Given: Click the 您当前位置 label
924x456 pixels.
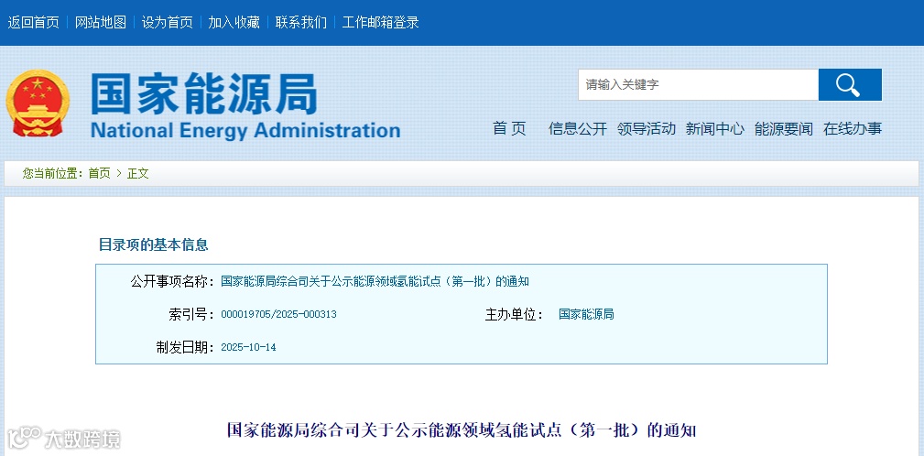Looking at the screenshot, I should (53, 173).
